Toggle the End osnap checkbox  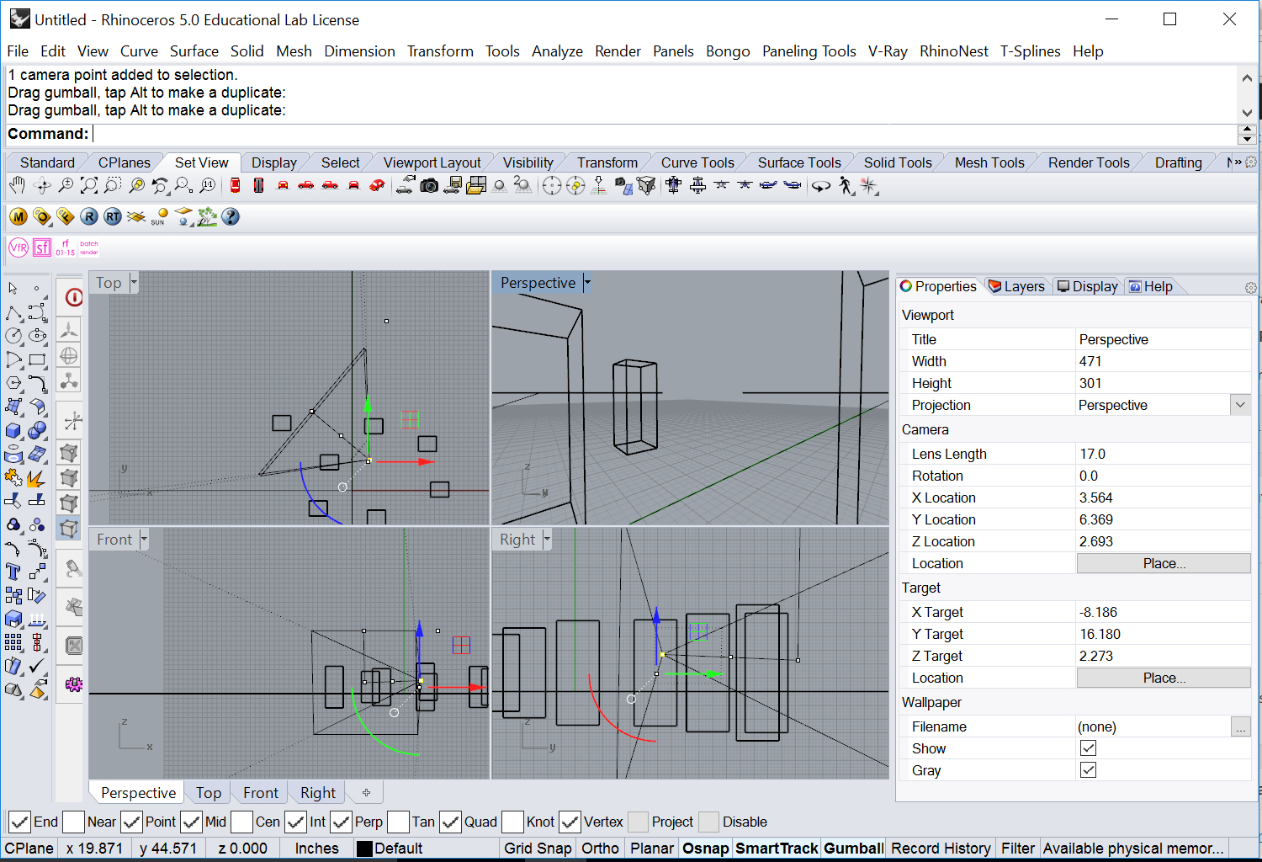(x=19, y=822)
